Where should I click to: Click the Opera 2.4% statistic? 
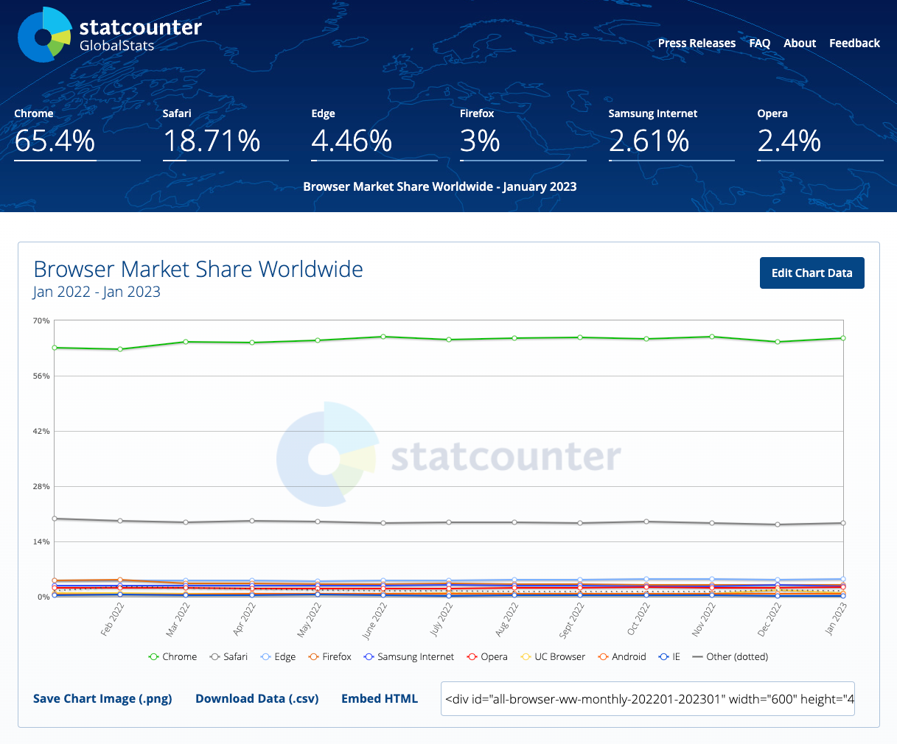tap(820, 133)
